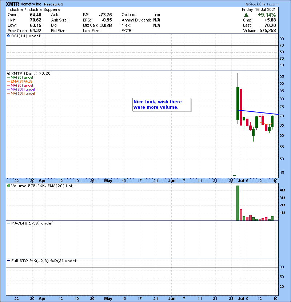Click the Open value 64.40
The width and height of the screenshot is (291, 302).
click(x=36, y=15)
